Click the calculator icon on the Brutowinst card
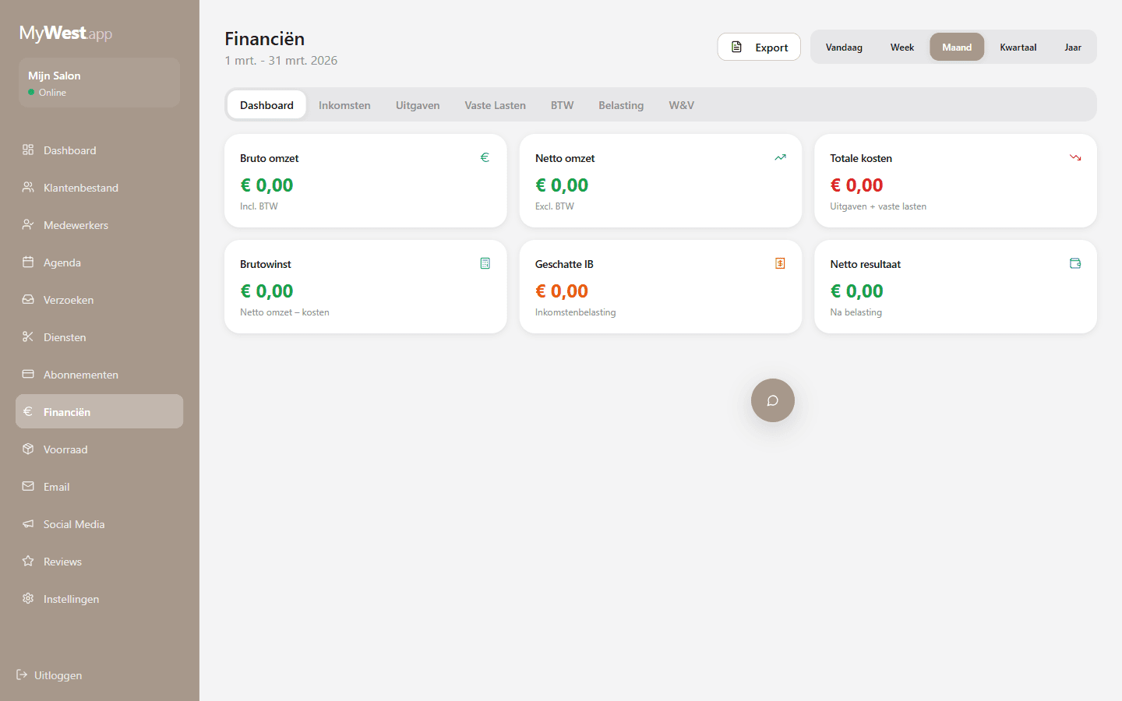This screenshot has height=701, width=1122. 485,263
